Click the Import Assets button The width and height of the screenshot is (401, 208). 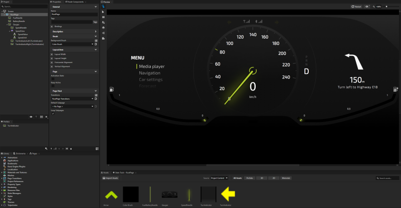pos(110,178)
